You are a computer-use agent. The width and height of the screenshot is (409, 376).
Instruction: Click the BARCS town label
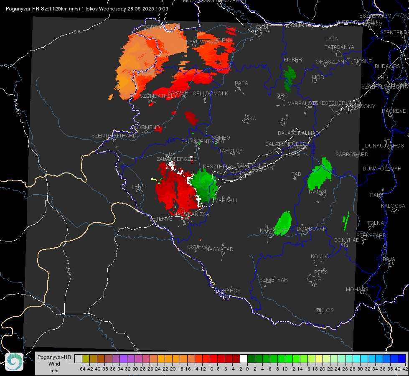tap(232, 290)
